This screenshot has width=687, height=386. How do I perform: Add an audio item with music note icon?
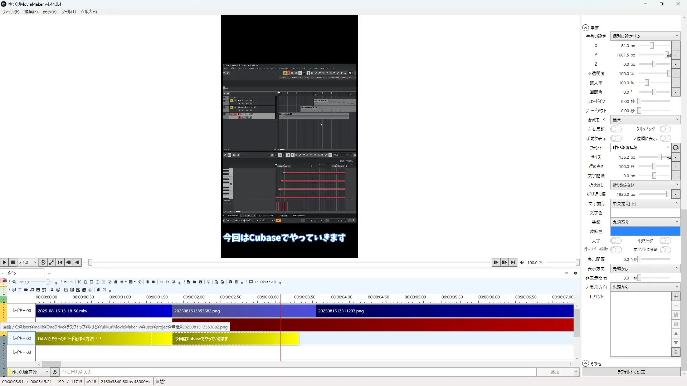32,290
